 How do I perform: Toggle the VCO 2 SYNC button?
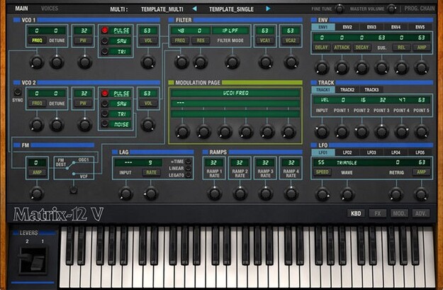click(18, 92)
